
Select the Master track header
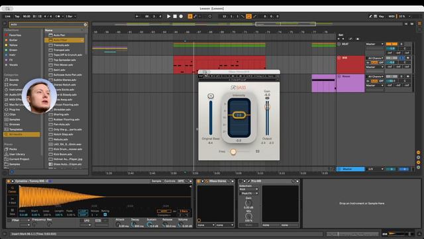350,169
